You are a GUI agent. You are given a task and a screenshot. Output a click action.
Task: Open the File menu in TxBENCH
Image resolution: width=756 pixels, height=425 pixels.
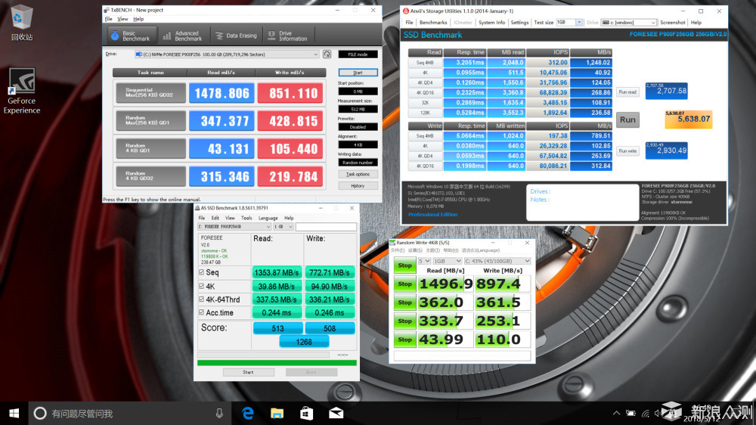click(108, 19)
